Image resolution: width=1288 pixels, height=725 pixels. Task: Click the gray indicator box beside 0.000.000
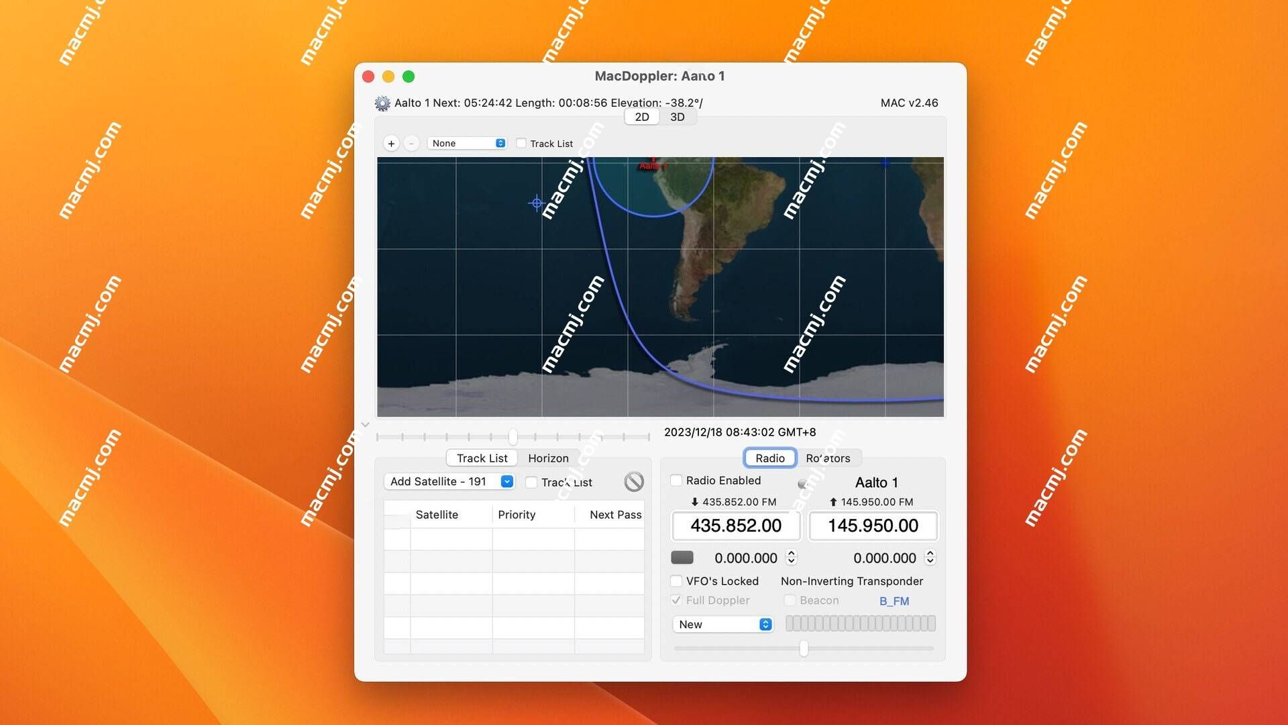682,557
